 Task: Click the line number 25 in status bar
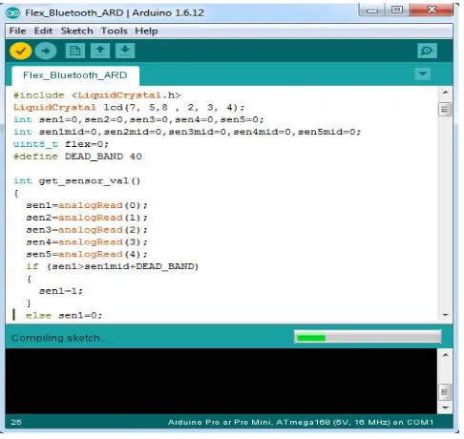pyautogui.click(x=16, y=422)
